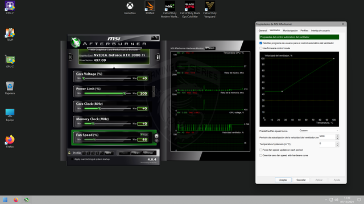Image resolution: width=364 pixels, height=204 pixels.
Task: Open Call of Duty Modern Warfare shortcut
Action: tap(169, 9)
